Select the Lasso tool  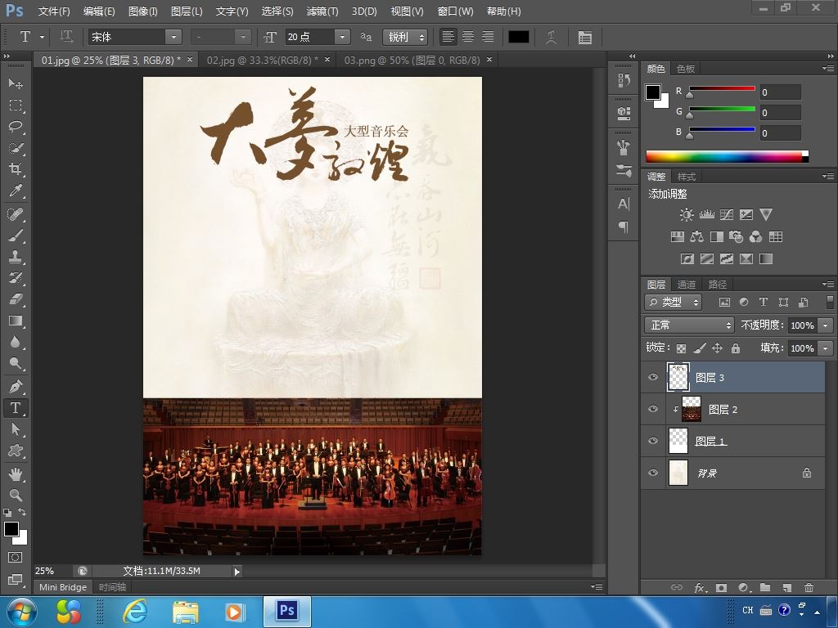16,127
